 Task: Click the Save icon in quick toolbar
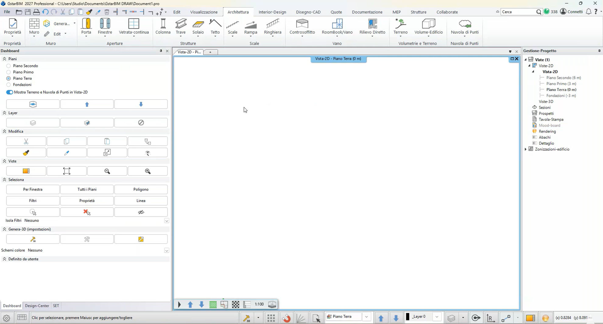coord(28,12)
